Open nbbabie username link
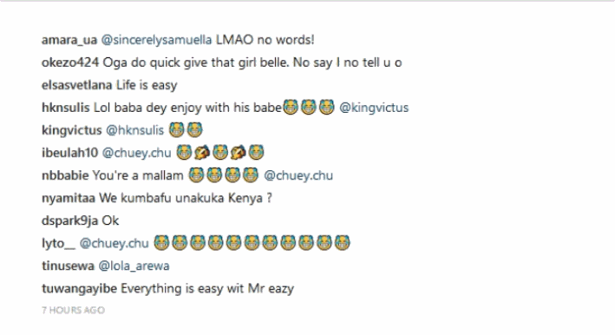 (65, 175)
